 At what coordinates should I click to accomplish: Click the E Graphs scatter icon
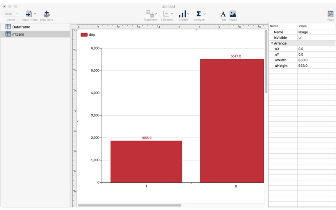coord(166,14)
